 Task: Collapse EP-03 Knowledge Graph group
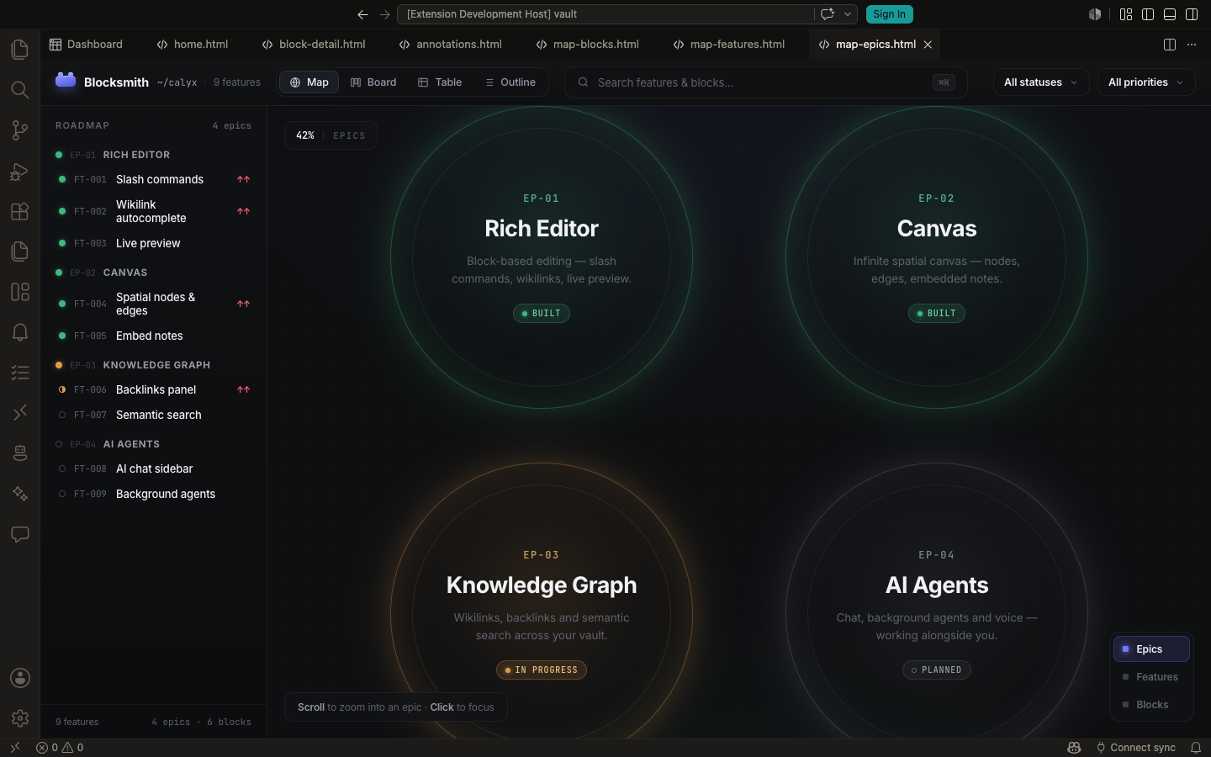[x=154, y=365]
